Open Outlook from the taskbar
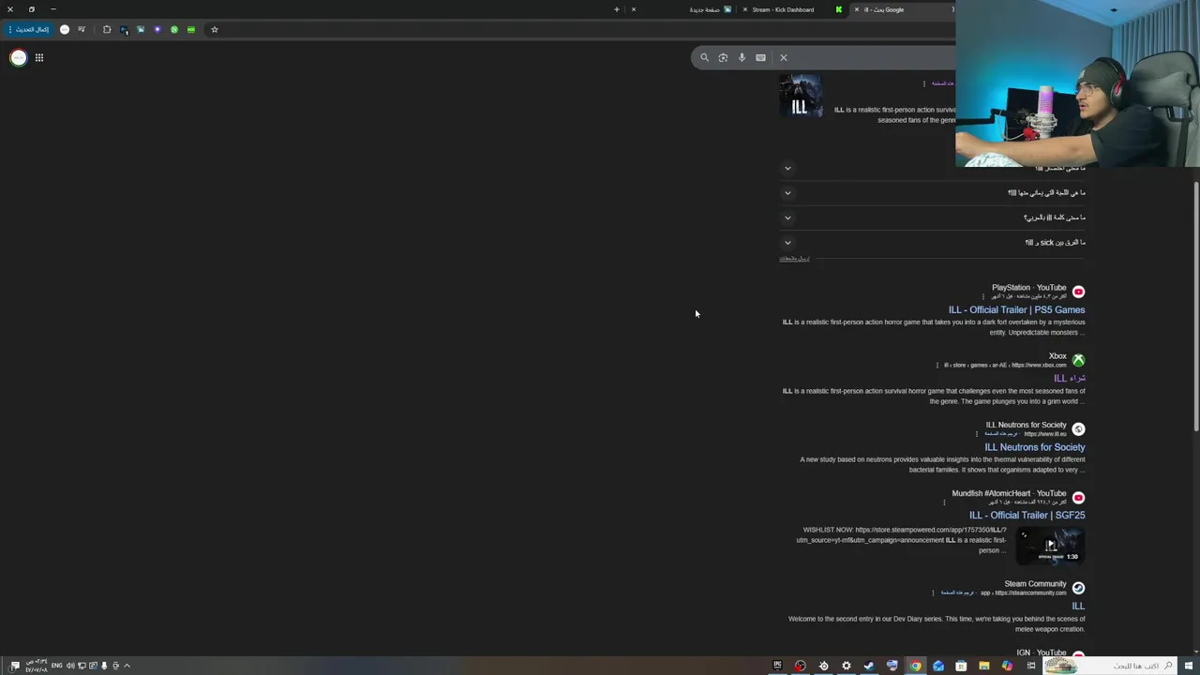The image size is (1200, 675). (x=938, y=666)
